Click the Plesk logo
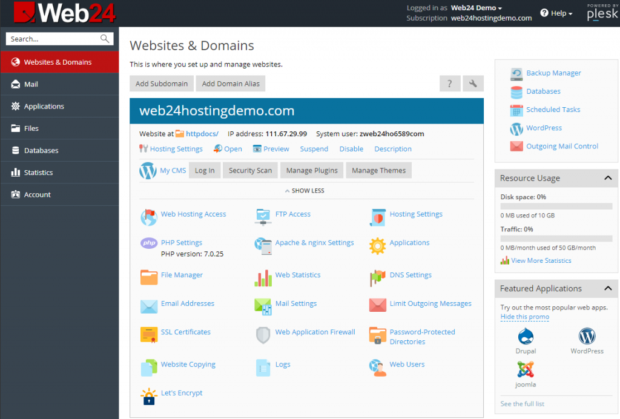The width and height of the screenshot is (620, 419). (x=602, y=12)
